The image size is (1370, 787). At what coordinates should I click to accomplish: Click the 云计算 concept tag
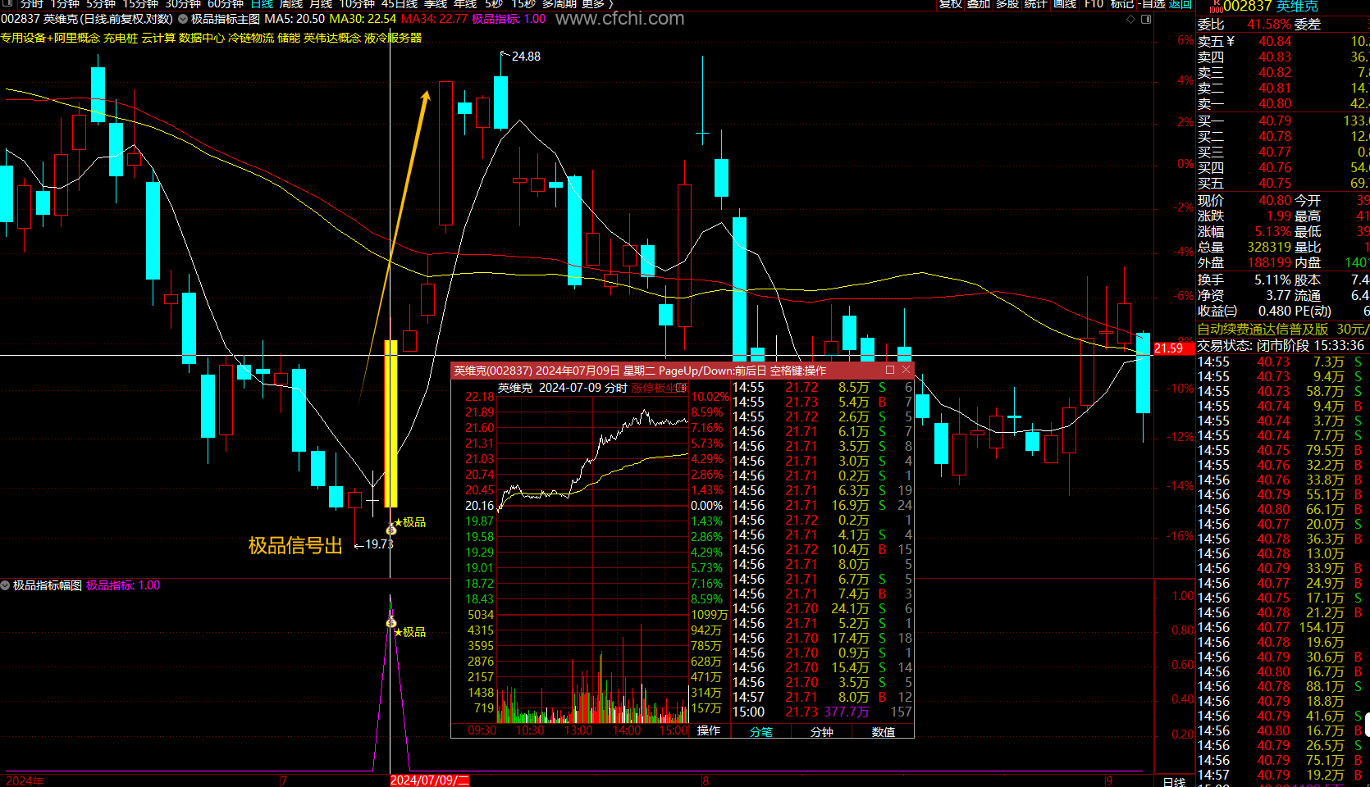158,38
